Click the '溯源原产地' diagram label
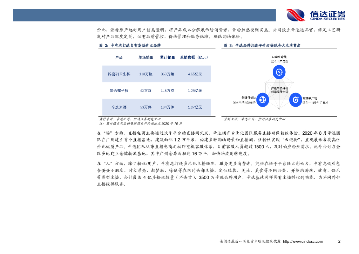 pos(310,98)
